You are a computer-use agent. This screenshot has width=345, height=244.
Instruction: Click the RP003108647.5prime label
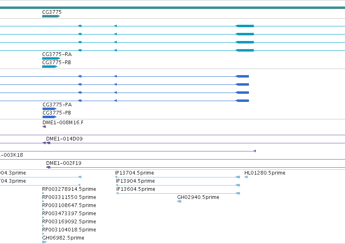(x=69, y=205)
